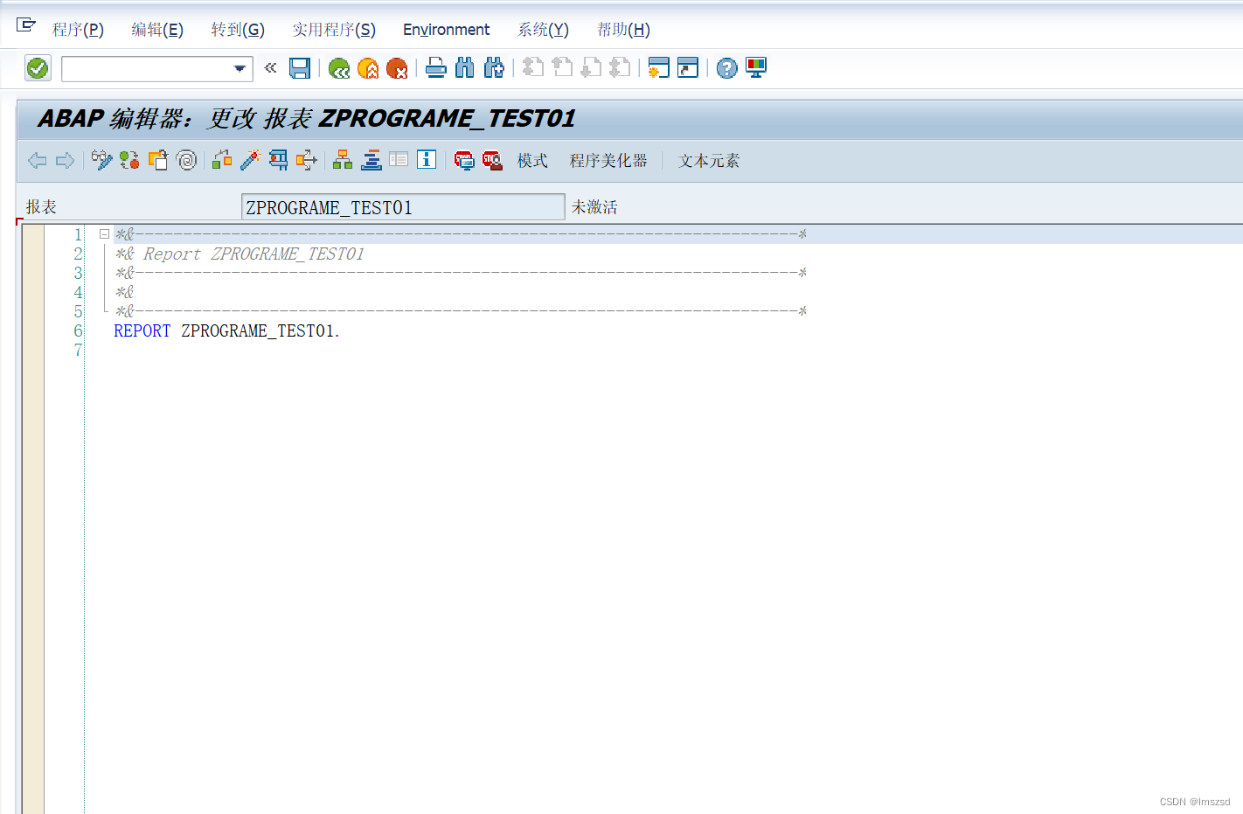This screenshot has height=814, width=1243.
Task: Click the Previous Page icon
Action: (562, 67)
